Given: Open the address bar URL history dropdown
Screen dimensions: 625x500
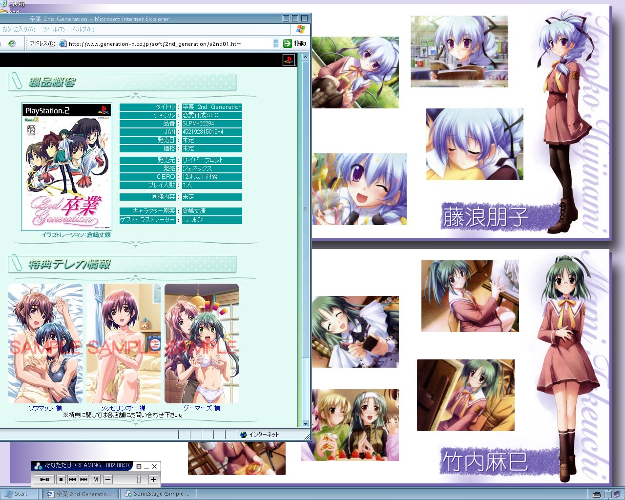Looking at the screenshot, I should coord(276,43).
